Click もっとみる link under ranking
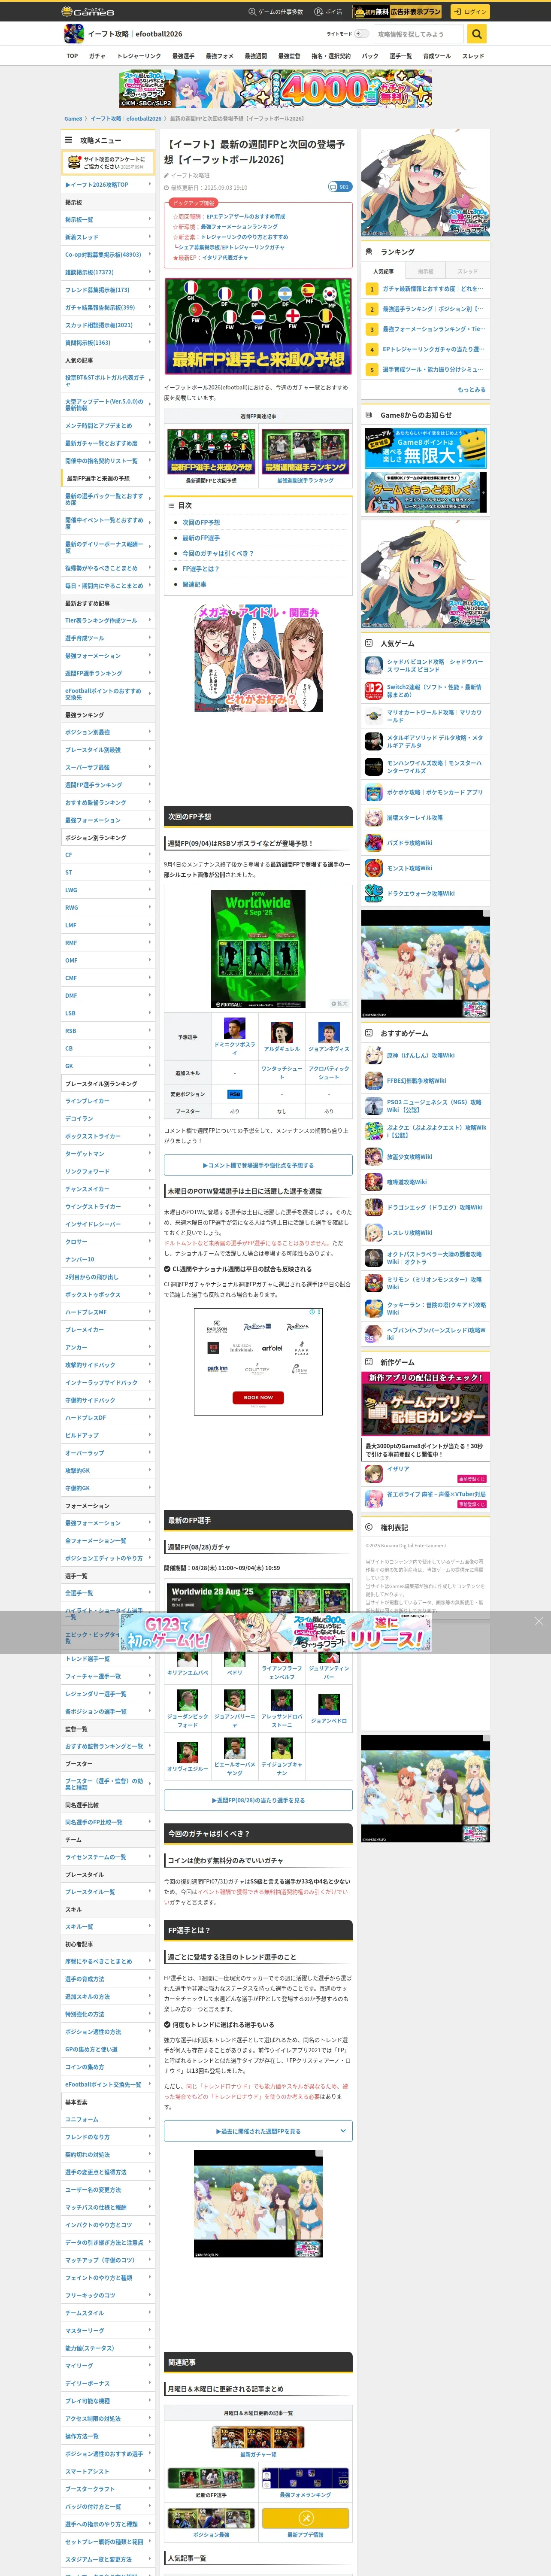 pyautogui.click(x=472, y=390)
